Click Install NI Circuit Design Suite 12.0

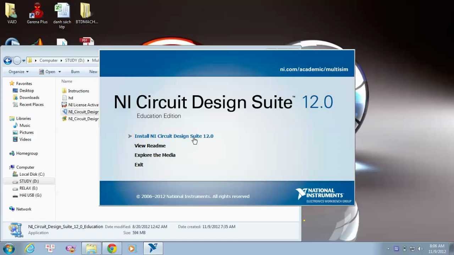click(174, 136)
